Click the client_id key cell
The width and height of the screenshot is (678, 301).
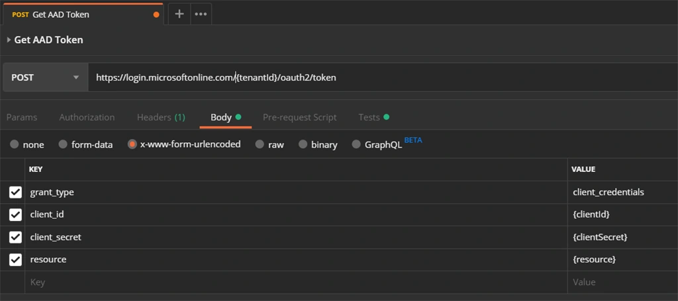(x=296, y=214)
